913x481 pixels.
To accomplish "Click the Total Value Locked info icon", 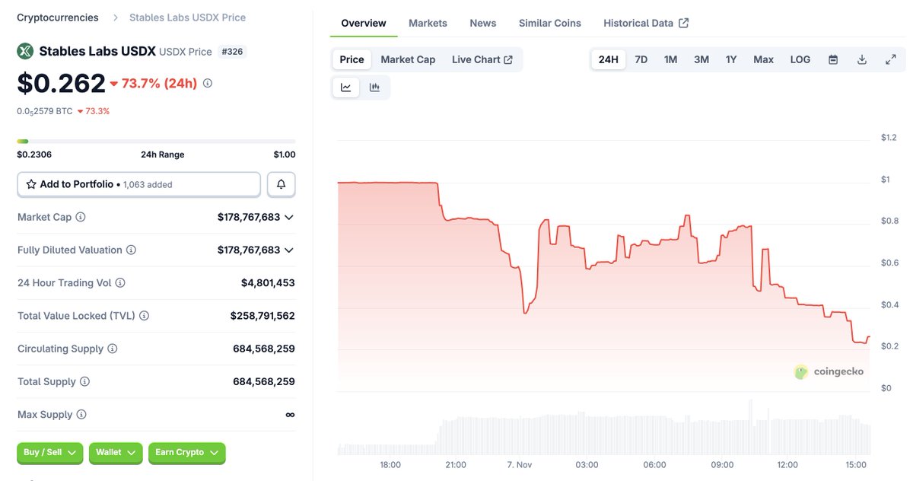I will click(x=144, y=316).
